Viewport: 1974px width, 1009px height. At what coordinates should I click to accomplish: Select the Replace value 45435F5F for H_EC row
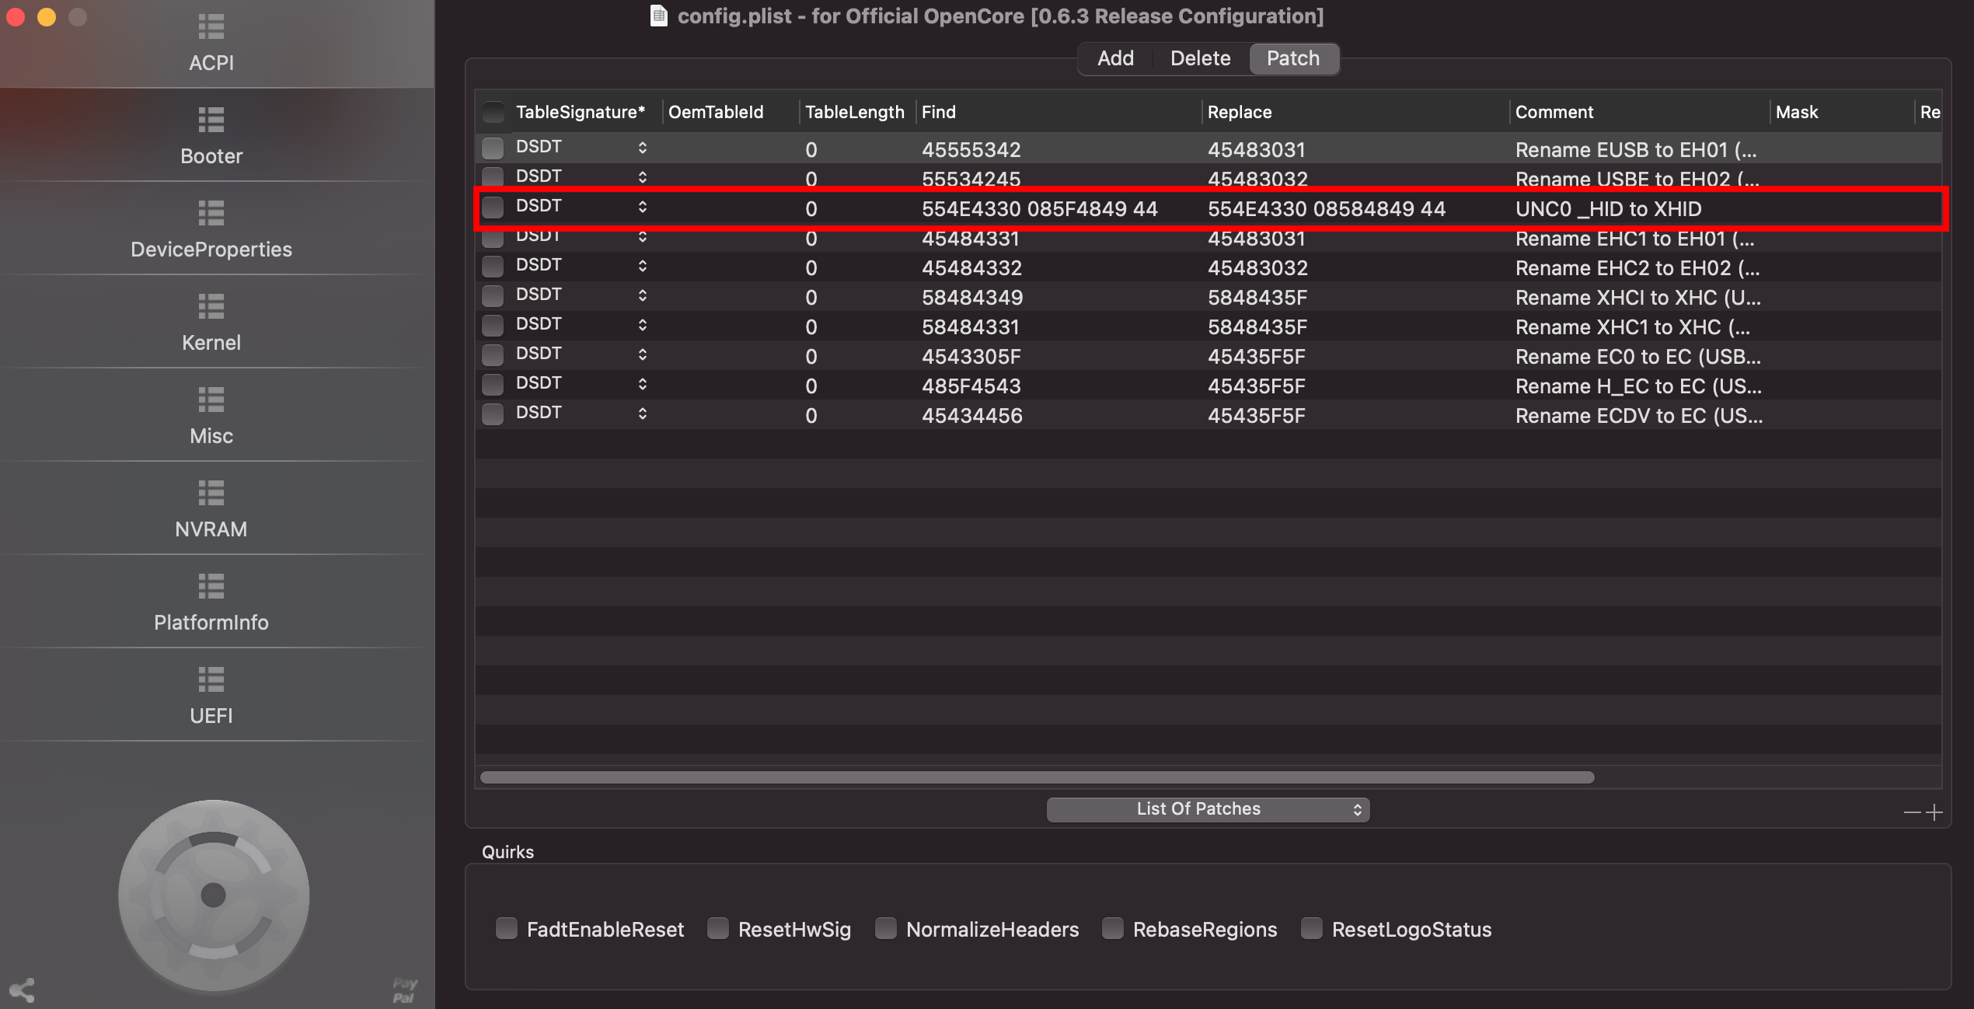[x=1256, y=386]
